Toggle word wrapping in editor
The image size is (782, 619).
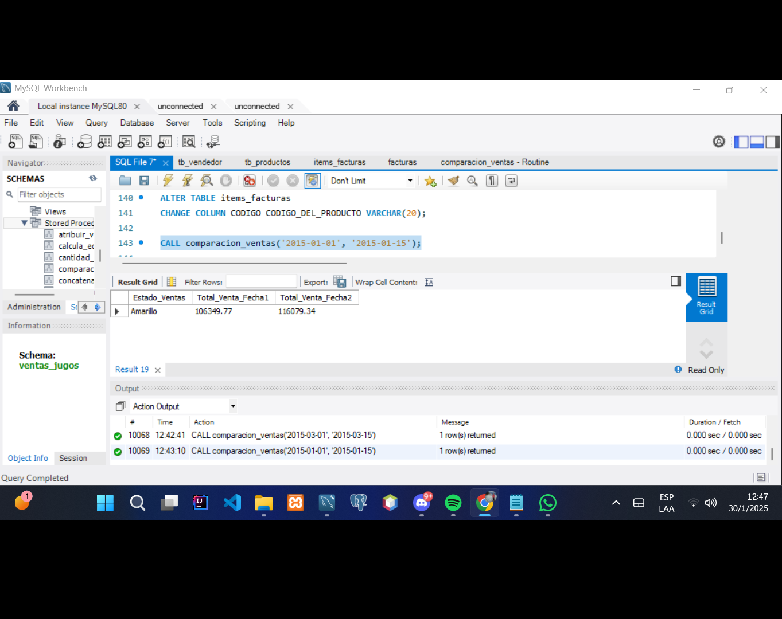point(511,181)
